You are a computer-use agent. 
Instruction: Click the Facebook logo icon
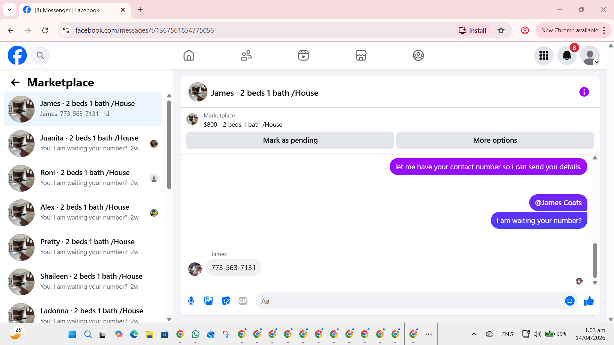coord(17,55)
